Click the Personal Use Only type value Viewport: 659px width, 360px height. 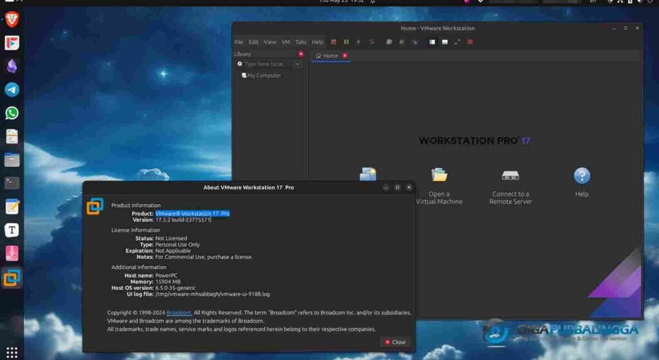pos(178,244)
